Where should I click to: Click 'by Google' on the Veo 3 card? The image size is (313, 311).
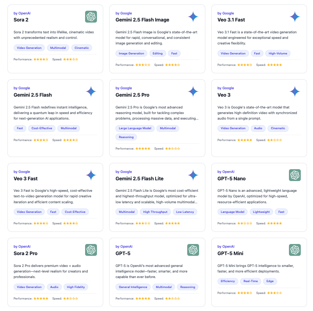pos(225,88)
